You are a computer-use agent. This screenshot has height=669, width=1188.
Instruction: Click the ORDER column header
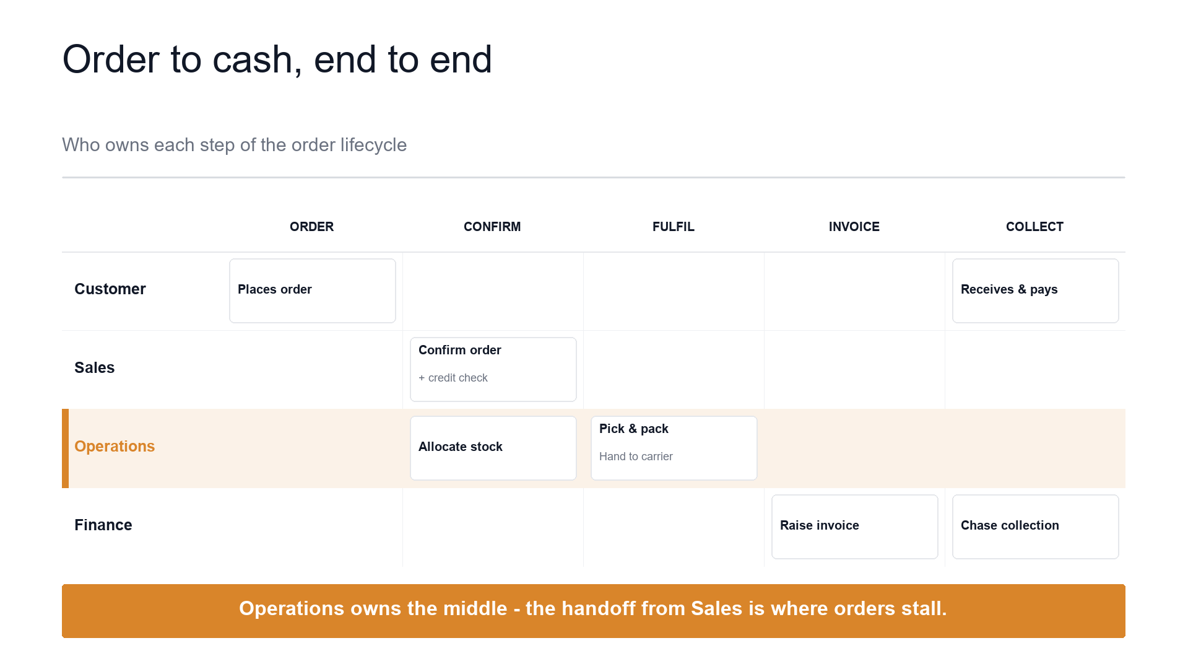[311, 227]
